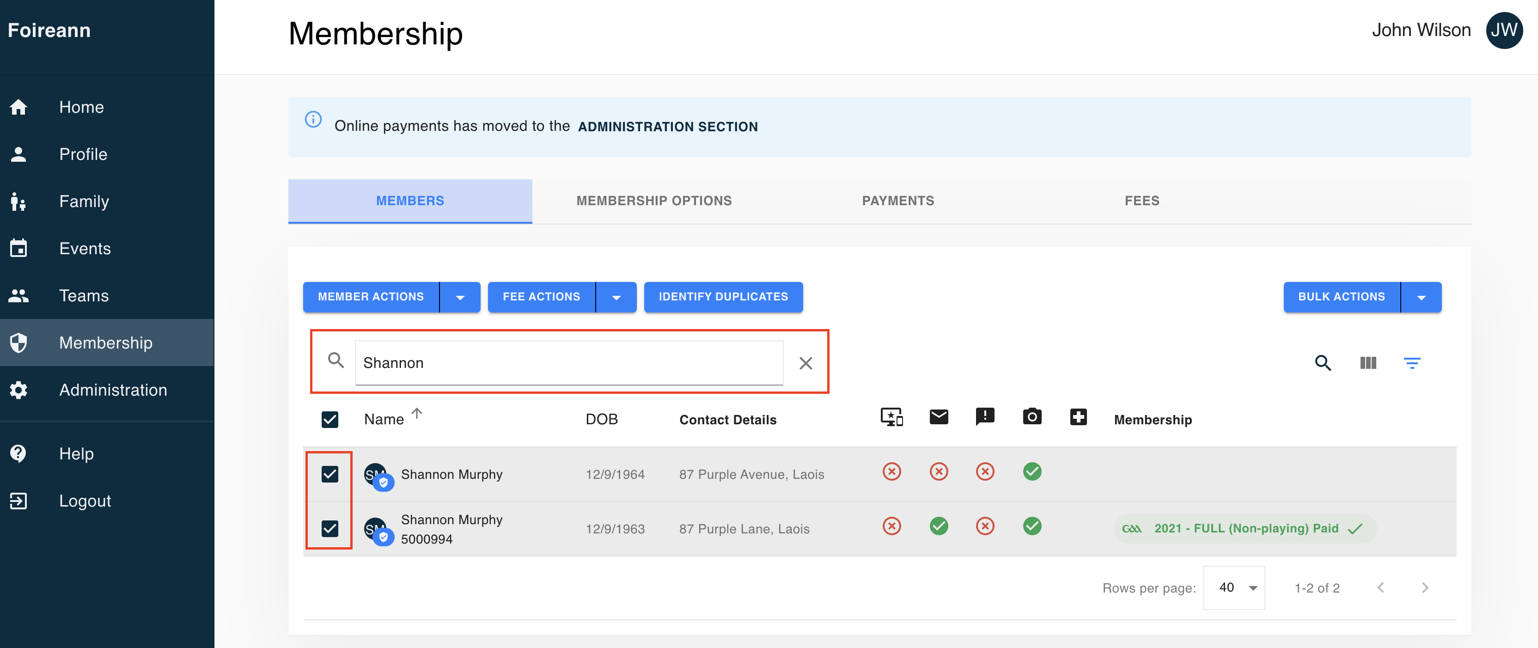
Task: Click green email check for member 5000994
Action: [x=939, y=526]
